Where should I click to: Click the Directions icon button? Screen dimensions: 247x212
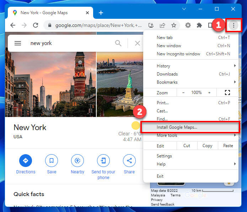coord(26,161)
